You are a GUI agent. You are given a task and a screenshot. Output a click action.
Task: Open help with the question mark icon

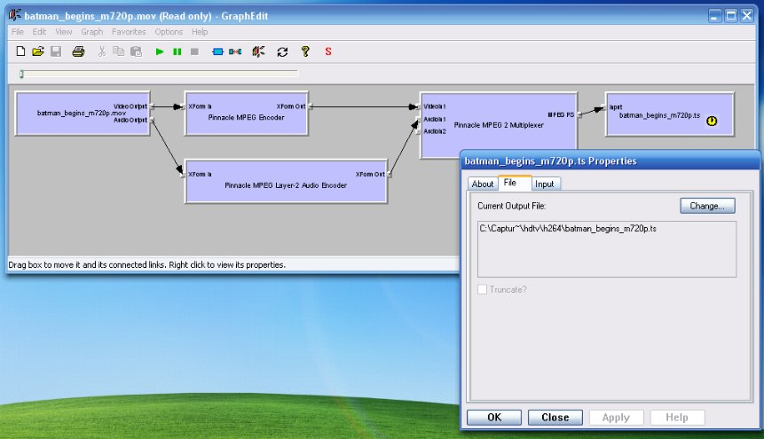click(x=305, y=51)
